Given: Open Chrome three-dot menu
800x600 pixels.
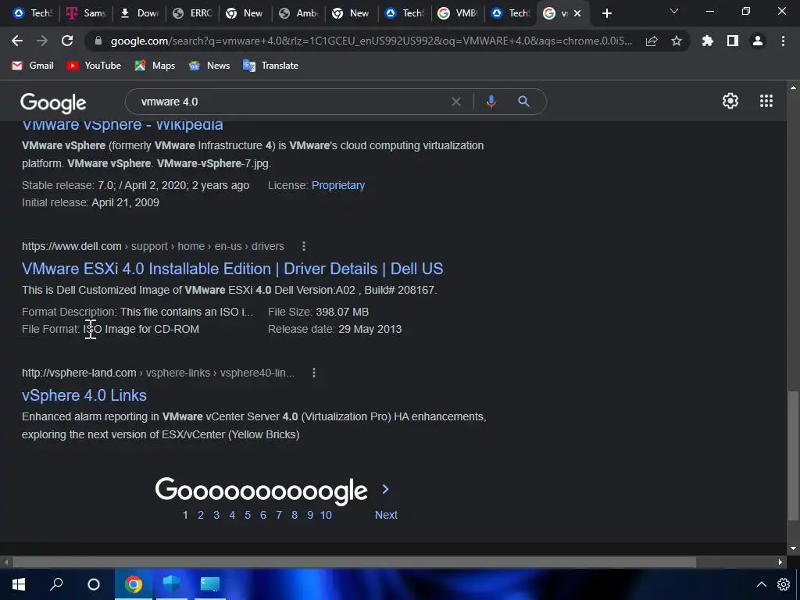Looking at the screenshot, I should (x=783, y=41).
